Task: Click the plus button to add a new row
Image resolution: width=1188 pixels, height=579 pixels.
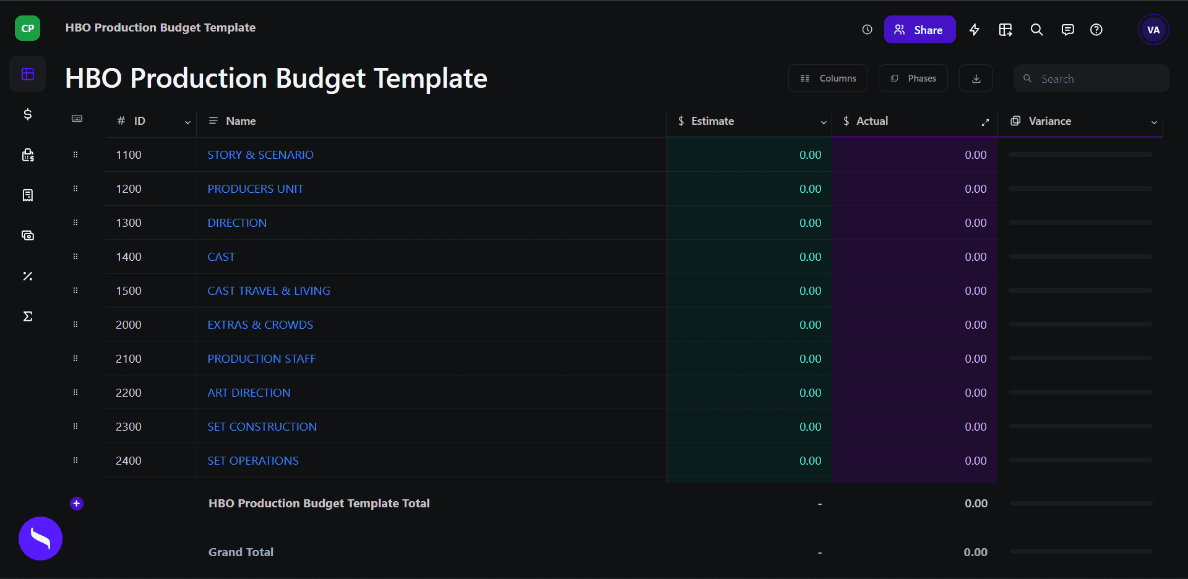Action: (x=76, y=504)
